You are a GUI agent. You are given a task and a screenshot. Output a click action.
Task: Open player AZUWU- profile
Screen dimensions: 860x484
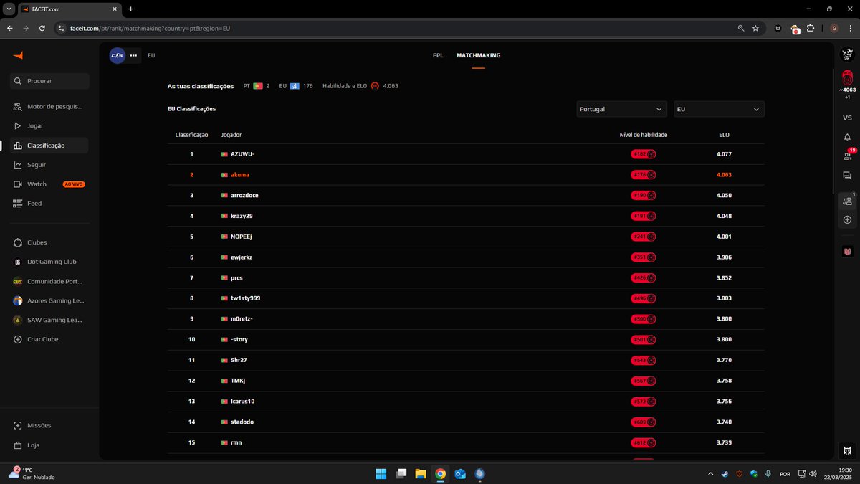(x=242, y=154)
